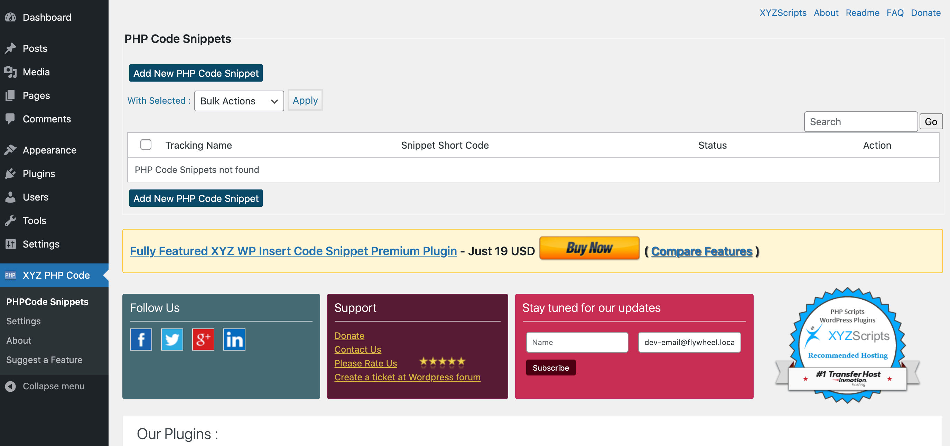Viewport: 950px width, 446px height.
Task: Click the Twitter follow icon
Action: tap(172, 340)
